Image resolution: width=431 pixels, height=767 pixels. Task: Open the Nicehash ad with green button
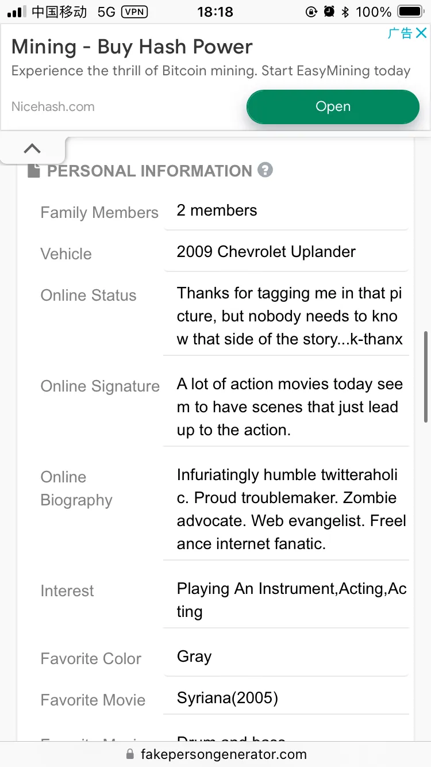333,106
